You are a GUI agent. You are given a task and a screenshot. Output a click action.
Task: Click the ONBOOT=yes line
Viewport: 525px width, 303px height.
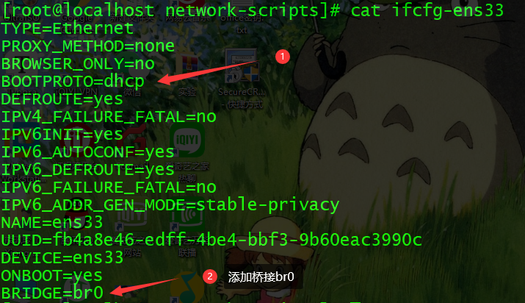coord(51,276)
